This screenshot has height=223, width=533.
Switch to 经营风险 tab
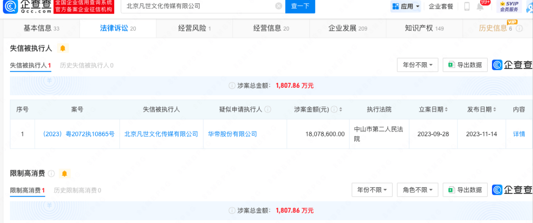194,29
